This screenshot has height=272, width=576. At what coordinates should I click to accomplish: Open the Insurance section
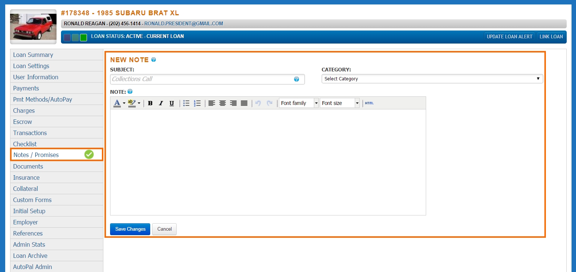(x=57, y=177)
